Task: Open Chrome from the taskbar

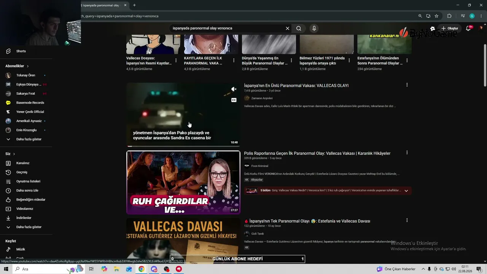Action: 141,269
